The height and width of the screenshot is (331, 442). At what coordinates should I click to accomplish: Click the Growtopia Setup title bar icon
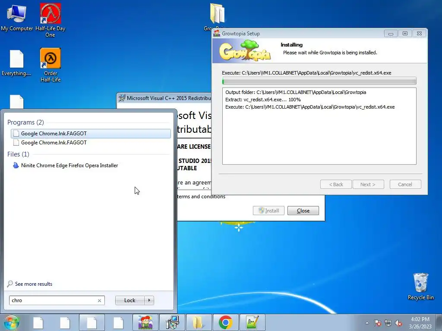click(x=217, y=33)
